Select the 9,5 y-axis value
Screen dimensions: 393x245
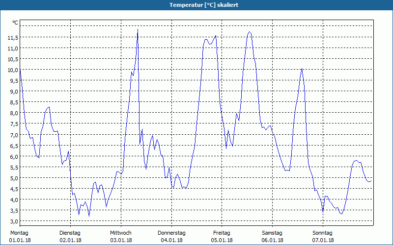click(x=14, y=81)
